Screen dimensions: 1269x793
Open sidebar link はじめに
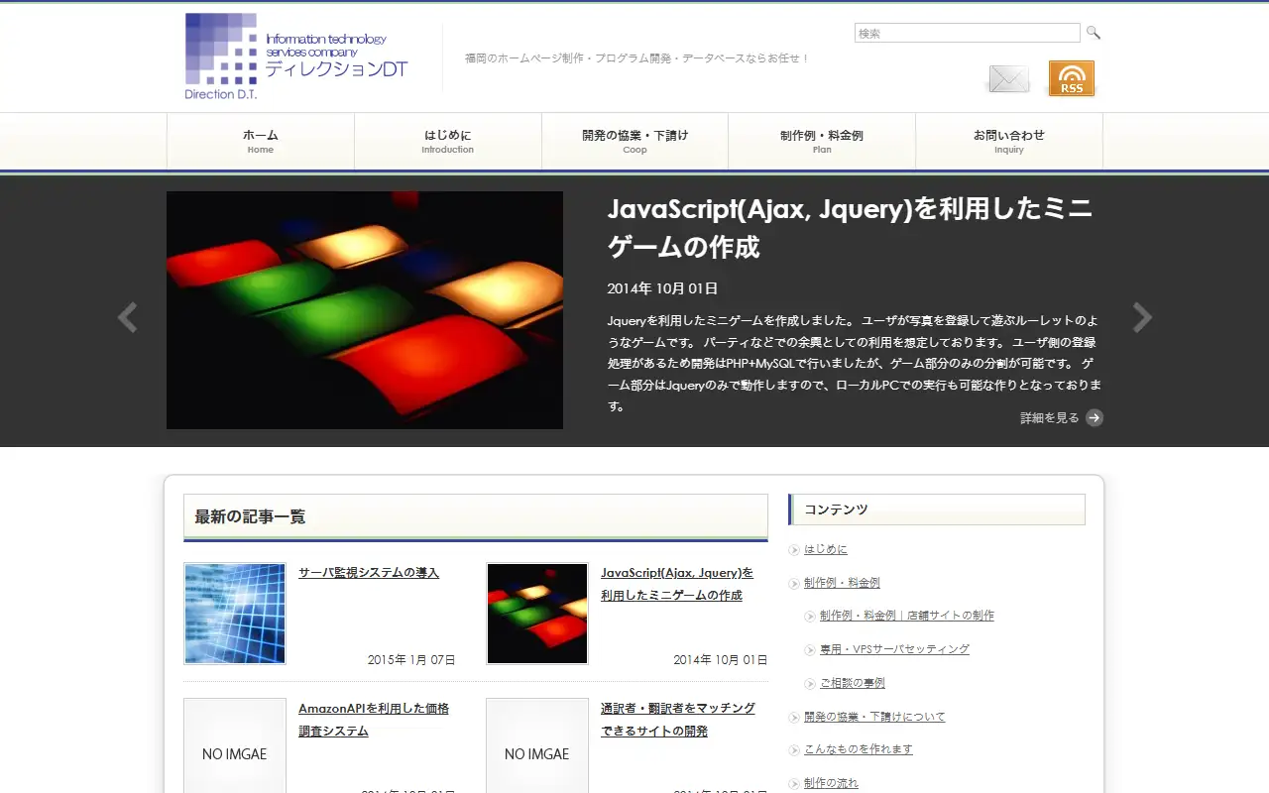[826, 549]
